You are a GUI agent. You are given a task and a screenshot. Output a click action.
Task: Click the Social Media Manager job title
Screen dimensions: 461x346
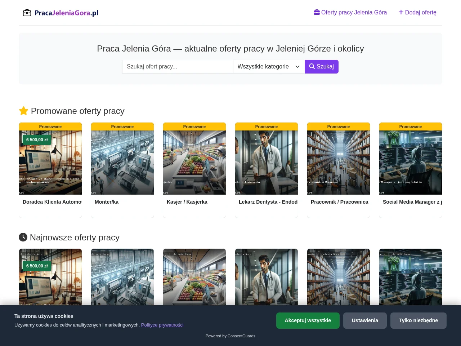click(x=412, y=202)
